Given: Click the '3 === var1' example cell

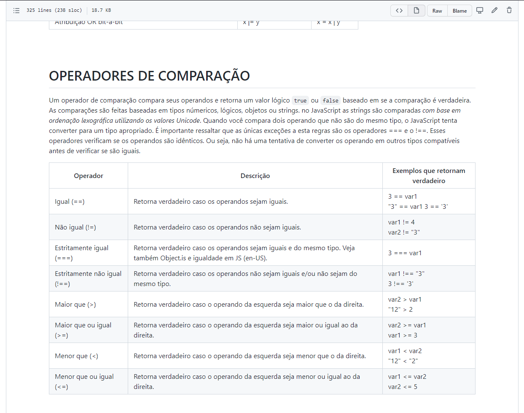Looking at the screenshot, I should click(x=429, y=253).
